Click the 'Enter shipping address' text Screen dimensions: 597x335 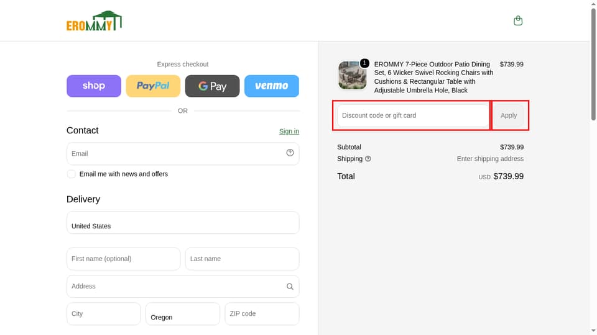pos(490,159)
